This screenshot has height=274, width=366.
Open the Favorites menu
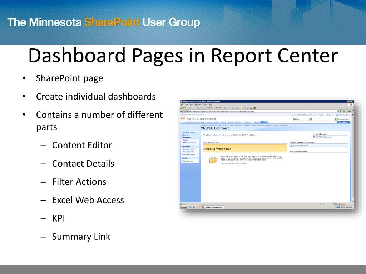(198, 105)
